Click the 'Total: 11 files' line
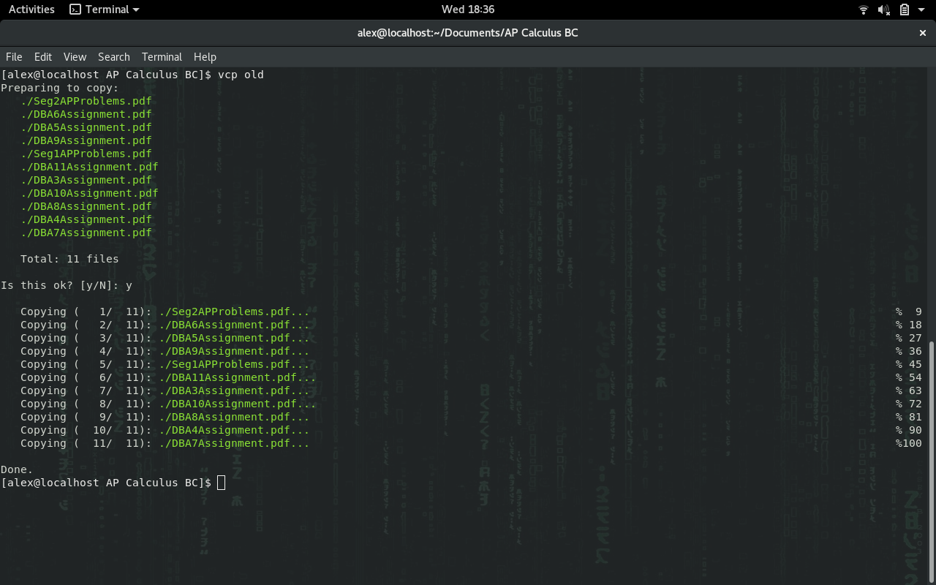936x585 pixels. (x=69, y=259)
